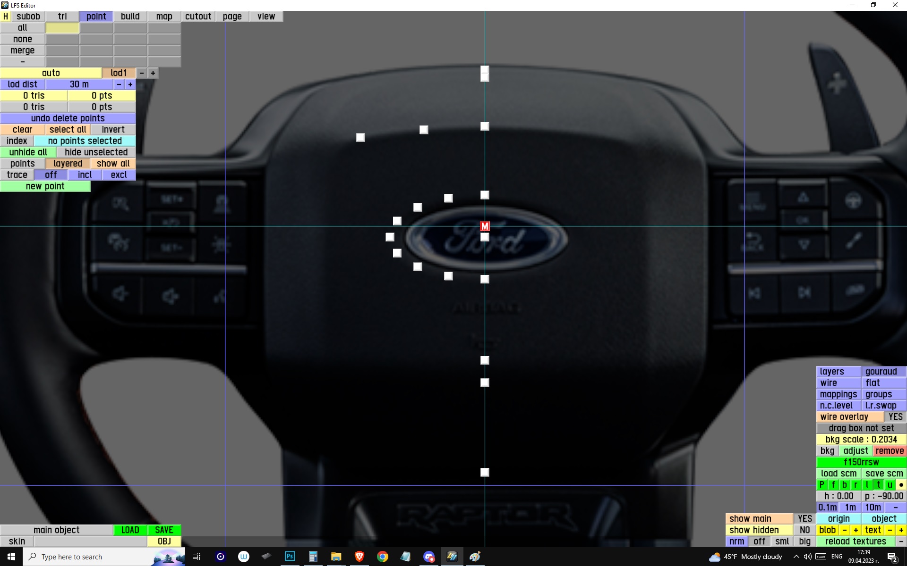The height and width of the screenshot is (566, 907).
Task: Select the yellow layer swatch in grid
Action: pyautogui.click(x=62, y=28)
